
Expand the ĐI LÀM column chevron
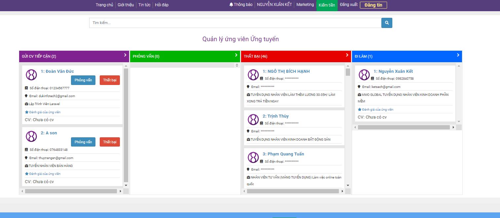click(458, 55)
